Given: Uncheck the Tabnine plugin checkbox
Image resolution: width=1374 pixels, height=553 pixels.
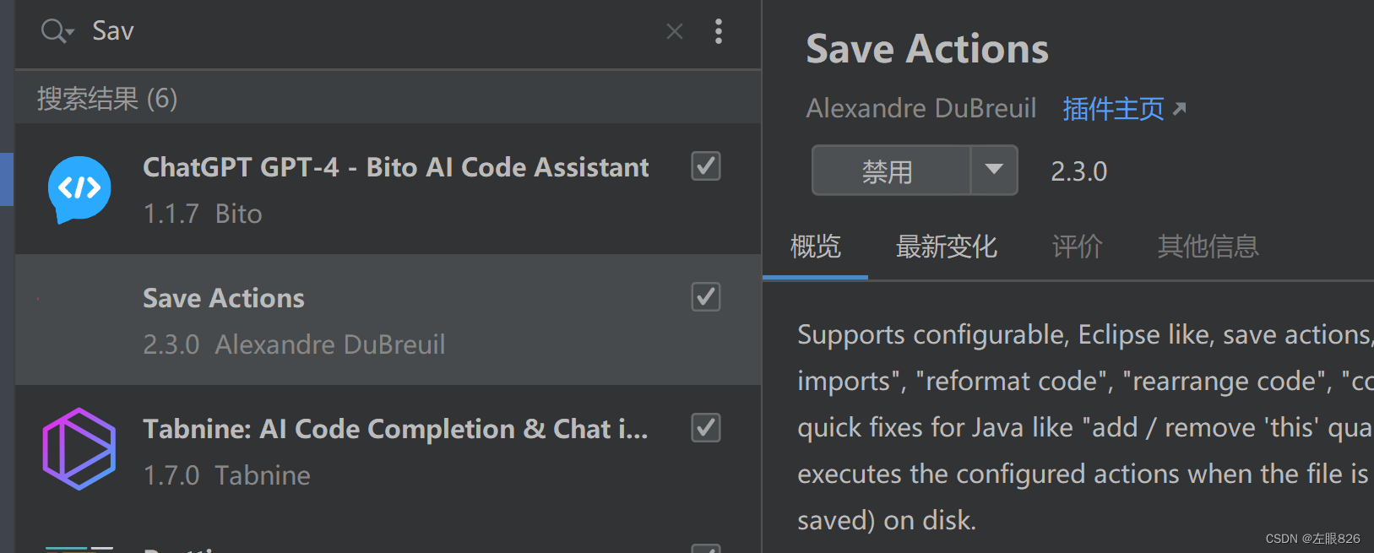Looking at the screenshot, I should point(705,428).
